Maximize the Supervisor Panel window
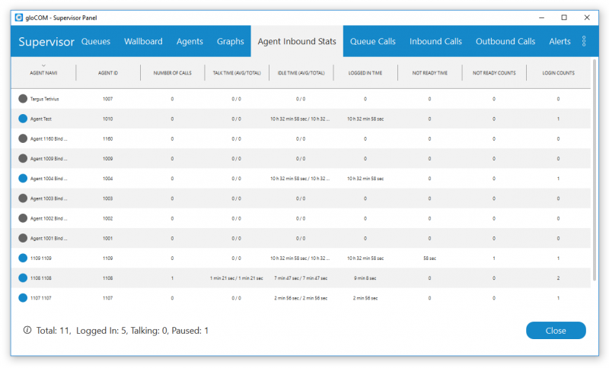Image resolution: width=609 pixels, height=368 pixels. (x=564, y=17)
